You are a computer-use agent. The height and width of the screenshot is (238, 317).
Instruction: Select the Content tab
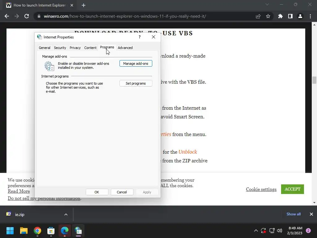(x=90, y=48)
